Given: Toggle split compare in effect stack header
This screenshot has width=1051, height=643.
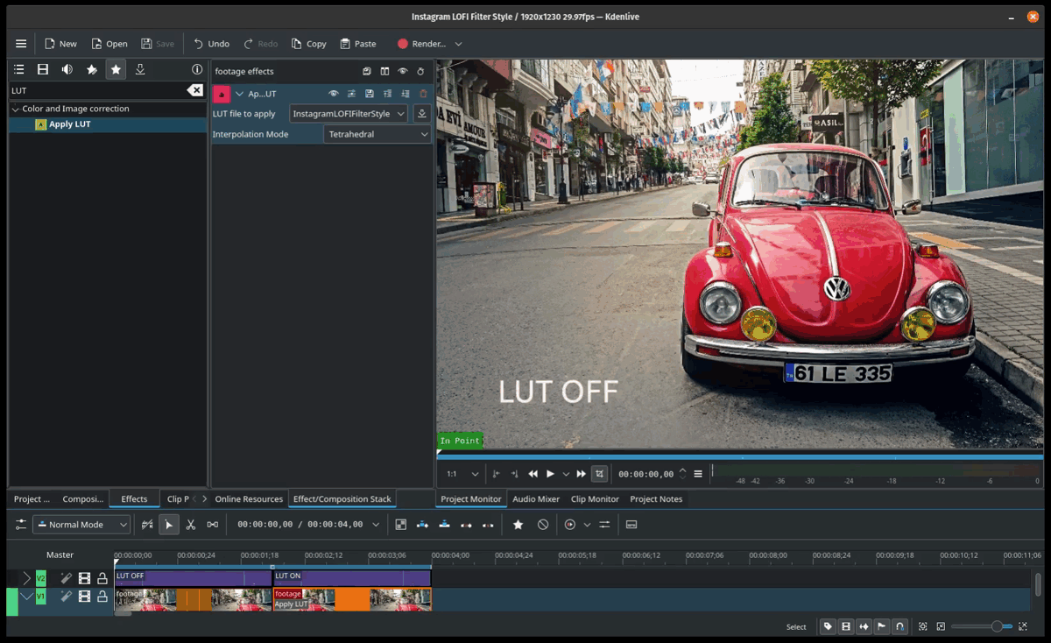Looking at the screenshot, I should pyautogui.click(x=384, y=71).
